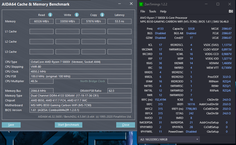Viewport: 236px width, 145px height.
Task: Click the CPU Clock value 4850.2 MHz
Action: point(81,71)
